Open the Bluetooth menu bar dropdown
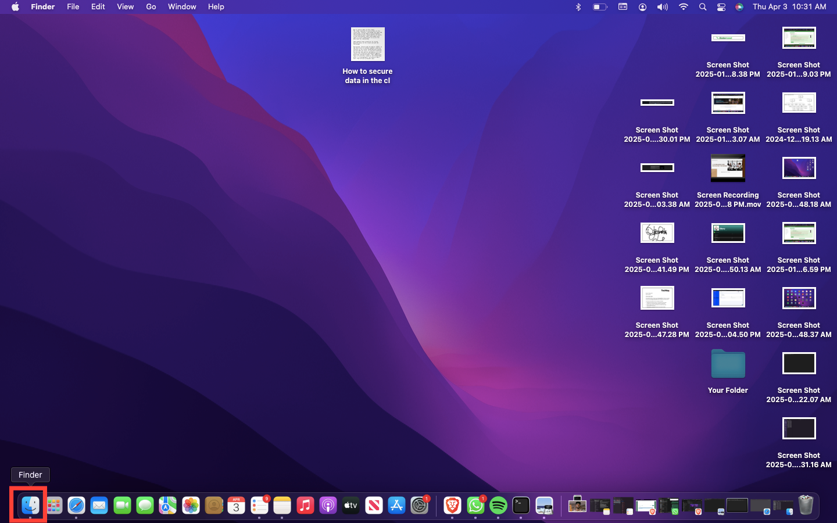The width and height of the screenshot is (837, 523). tap(578, 7)
